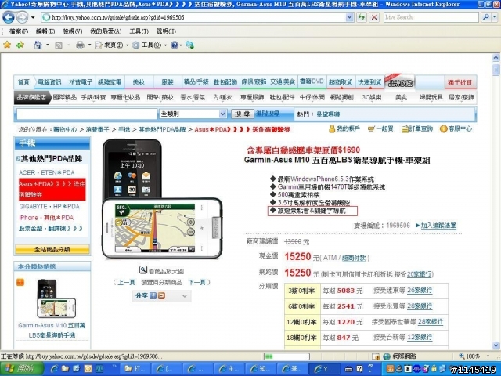Click the Windows 開始 Start button
Screen dimensions: 501x376
coord(21,369)
